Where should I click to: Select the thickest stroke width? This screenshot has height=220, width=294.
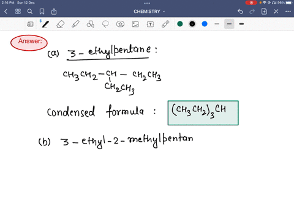pyautogui.click(x=241, y=24)
